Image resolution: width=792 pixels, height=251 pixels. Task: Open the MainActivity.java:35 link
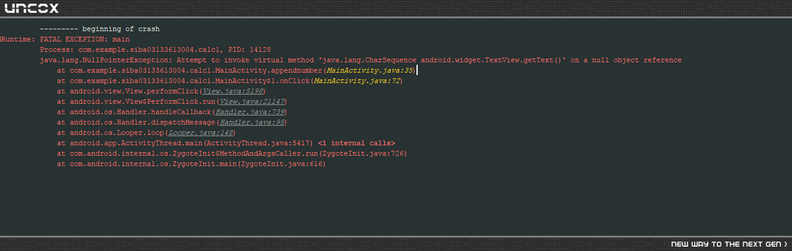click(370, 71)
